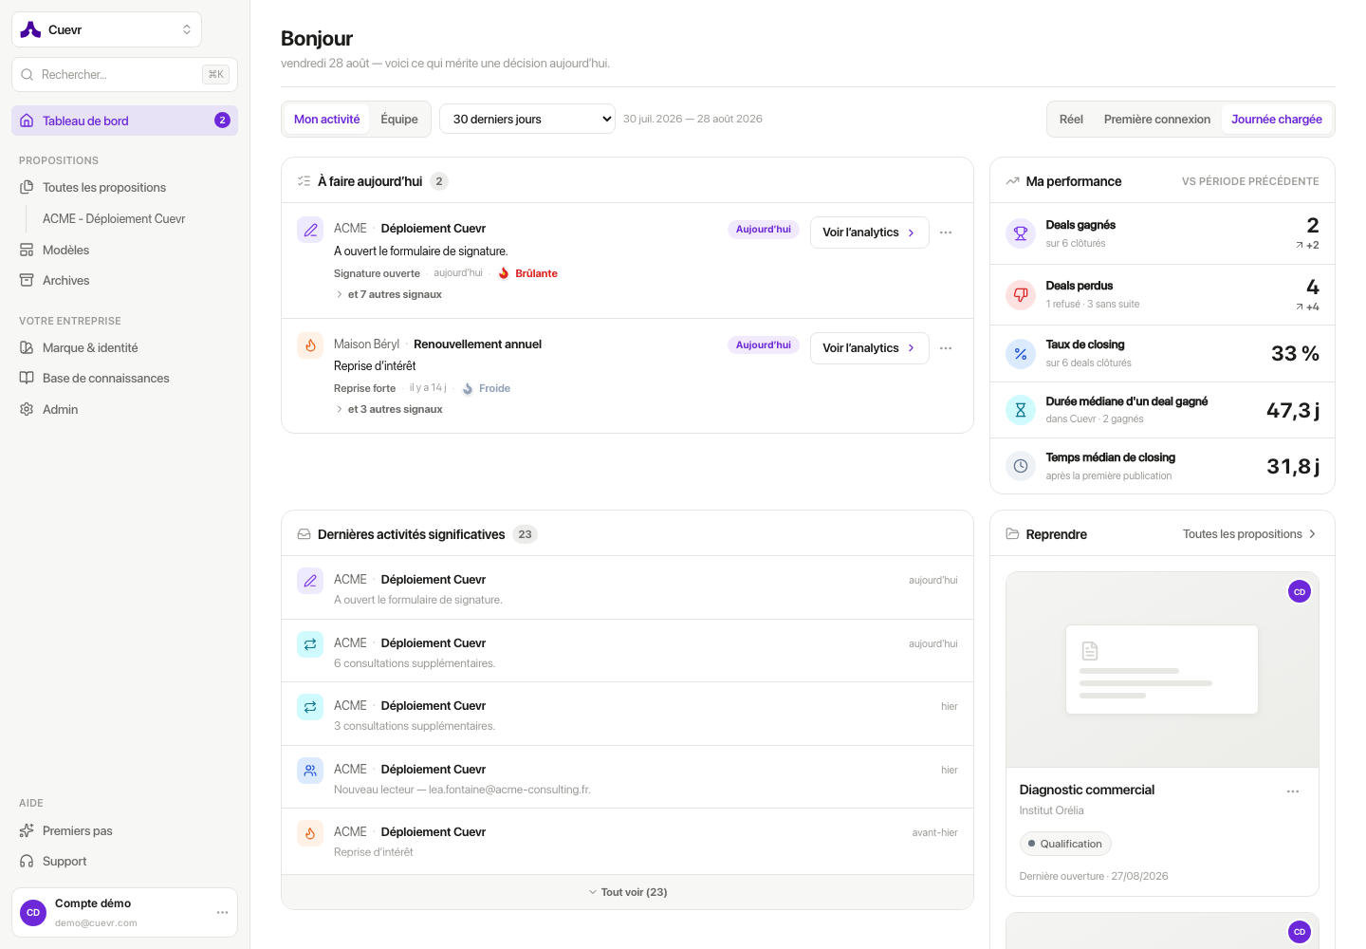
Task: Click the flame icon beside Maison Béryl
Action: 310,345
